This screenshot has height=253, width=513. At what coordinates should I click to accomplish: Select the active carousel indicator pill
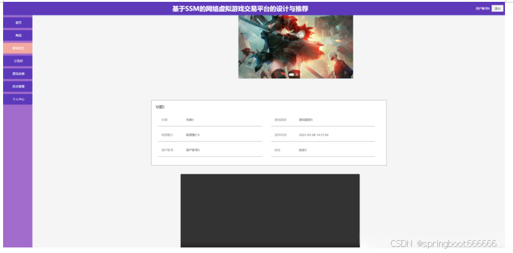click(291, 74)
